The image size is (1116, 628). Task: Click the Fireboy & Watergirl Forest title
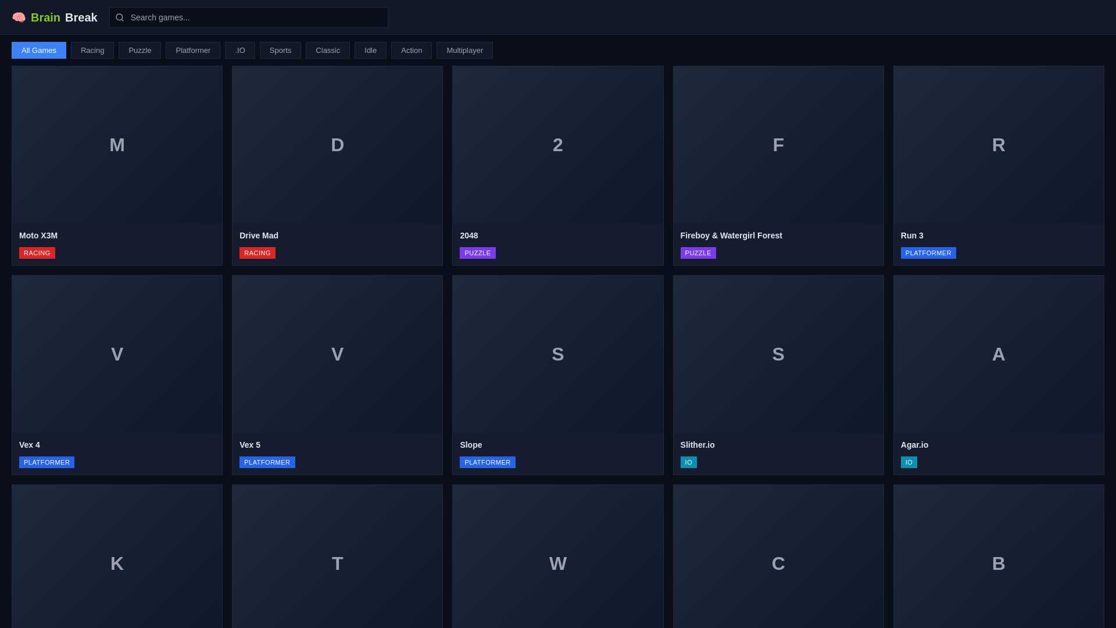point(731,235)
